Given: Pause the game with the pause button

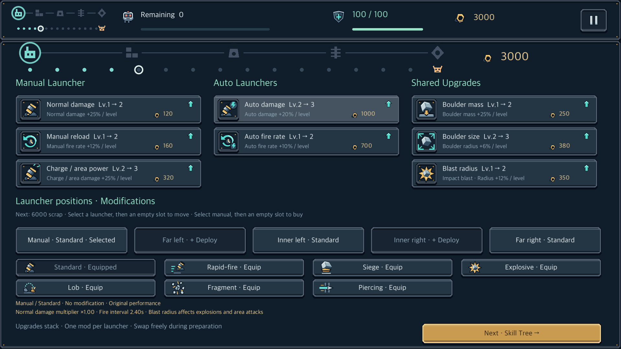Looking at the screenshot, I should (594, 20).
